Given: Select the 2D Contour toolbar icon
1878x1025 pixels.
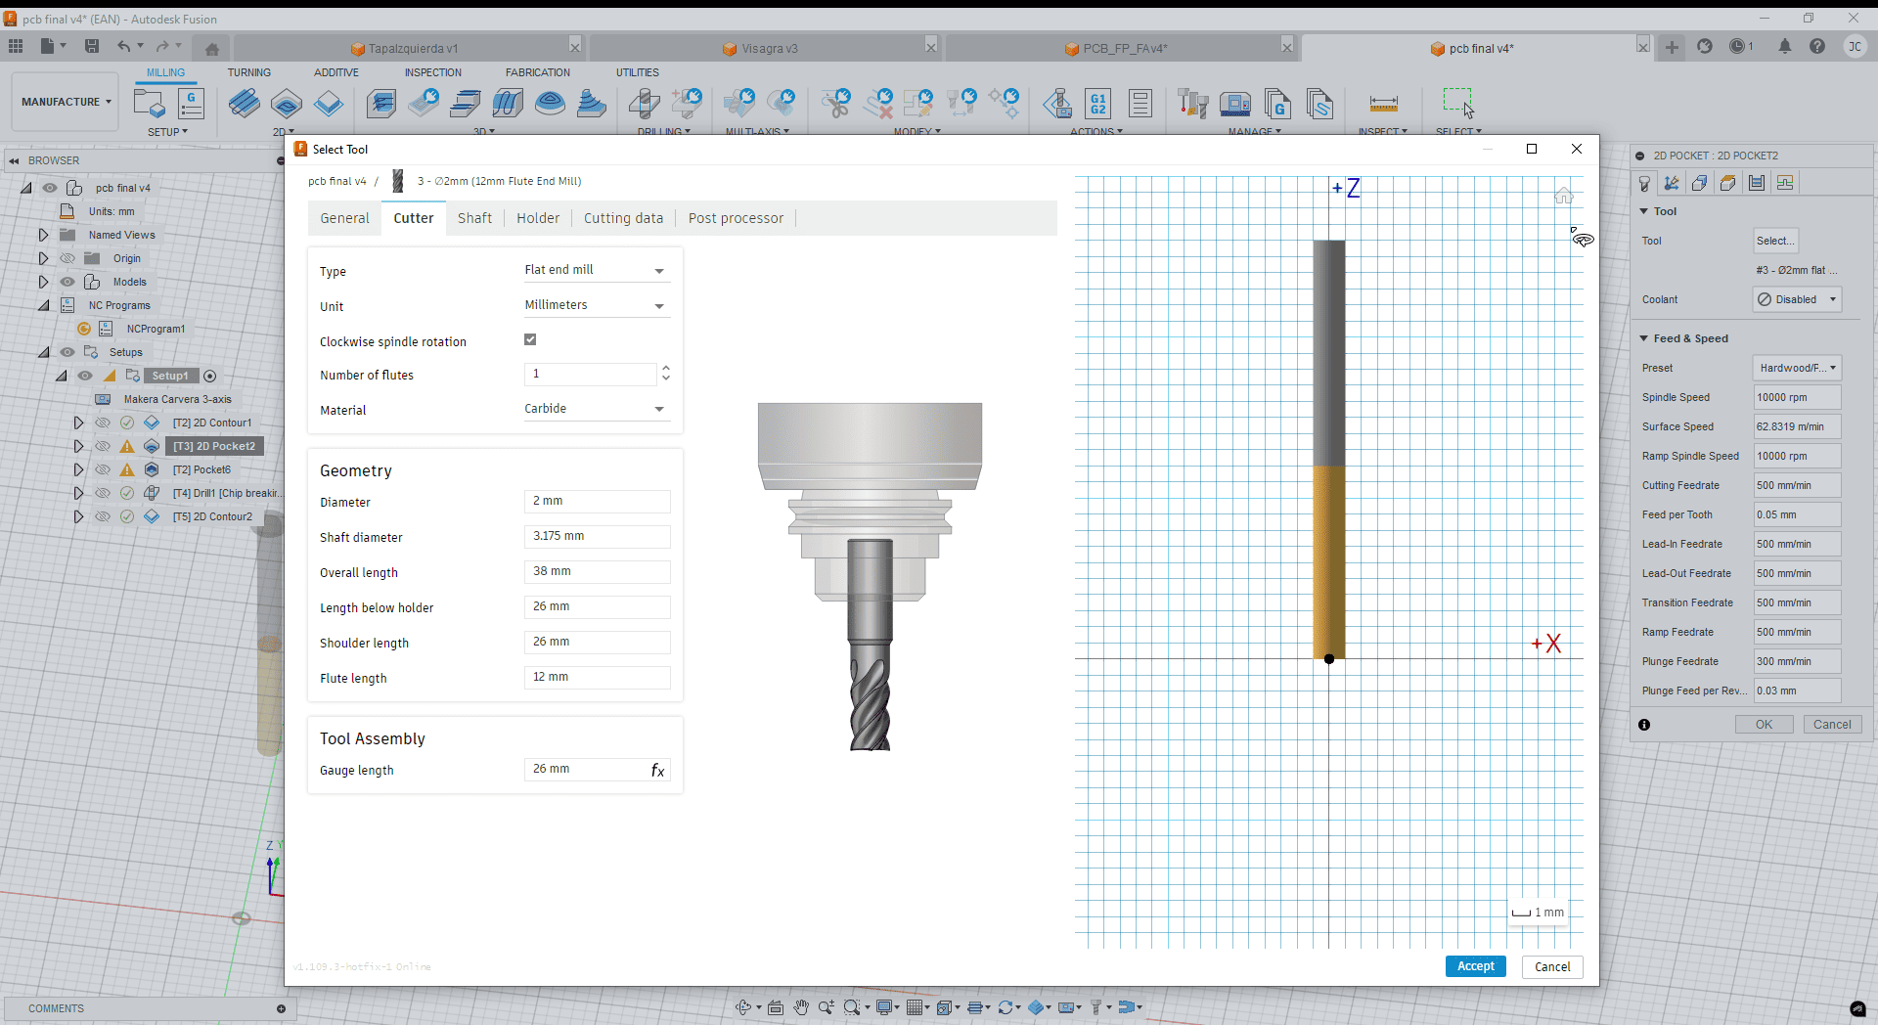Looking at the screenshot, I should point(329,103).
